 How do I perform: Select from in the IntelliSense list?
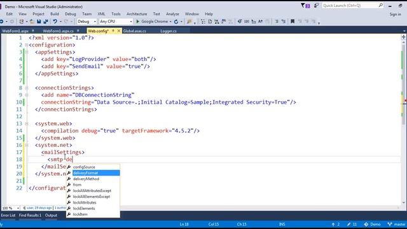[93, 185]
